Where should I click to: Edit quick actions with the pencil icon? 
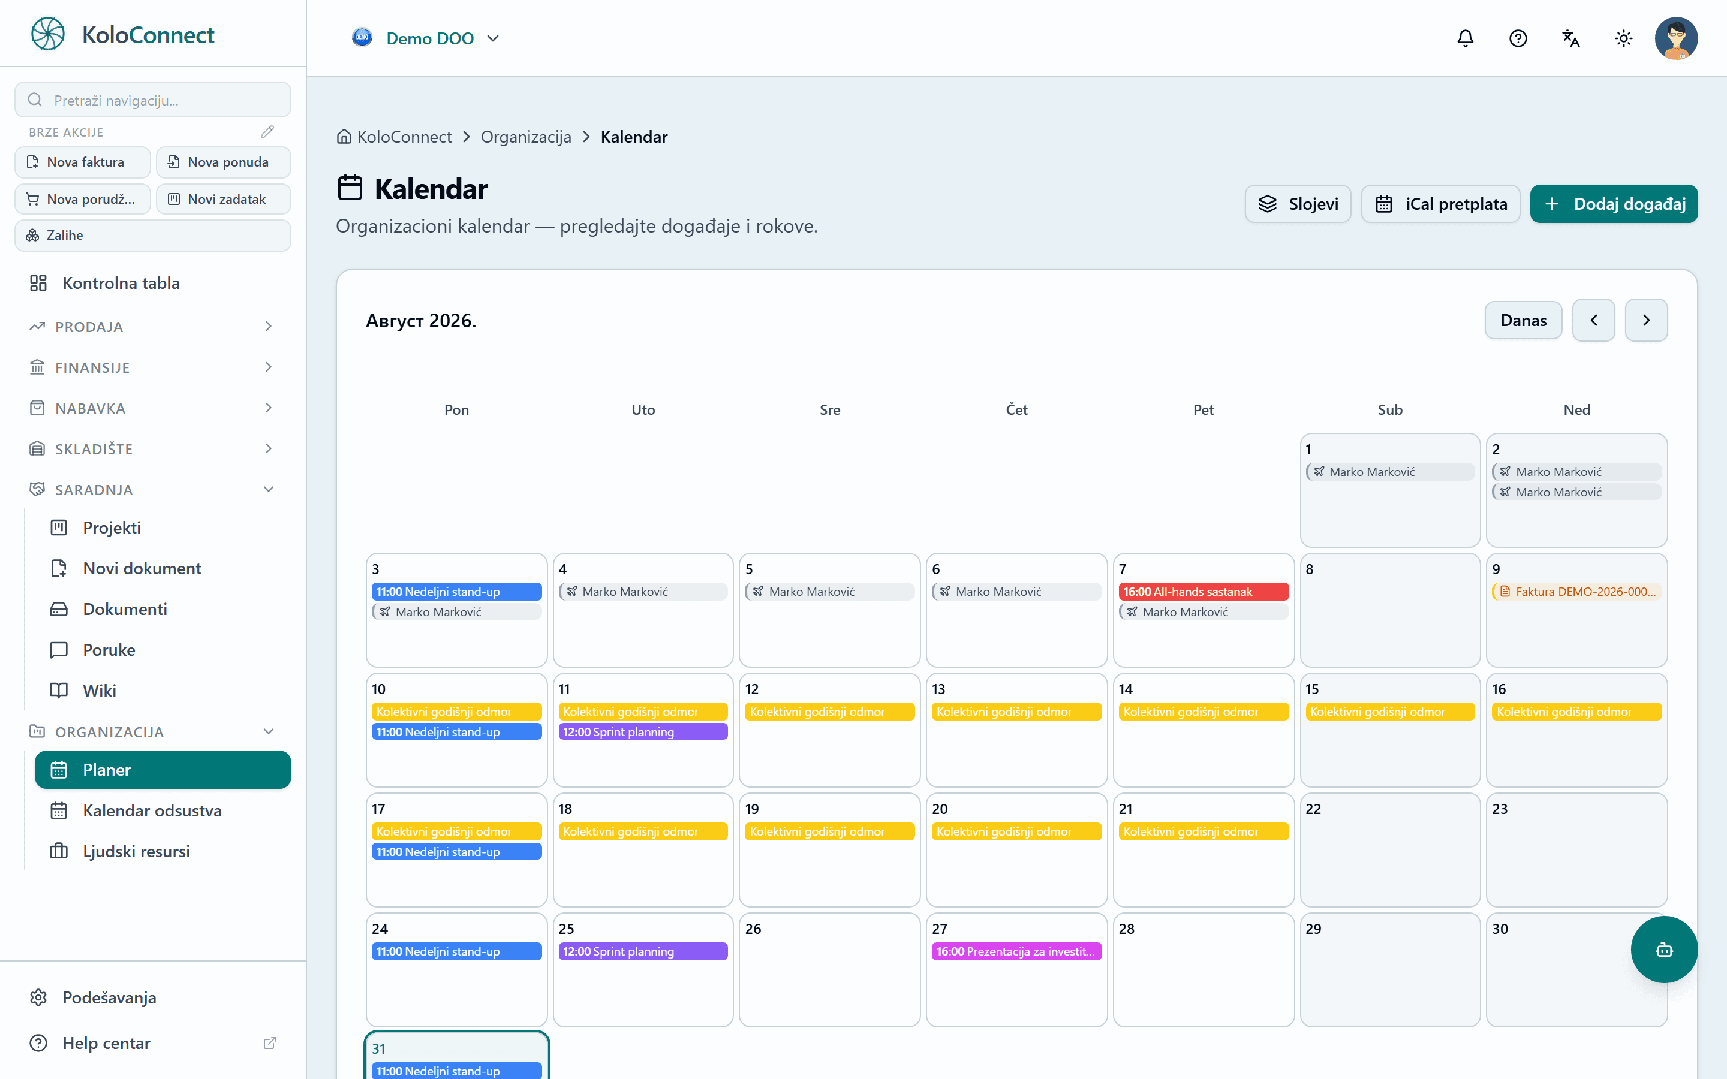[267, 132]
